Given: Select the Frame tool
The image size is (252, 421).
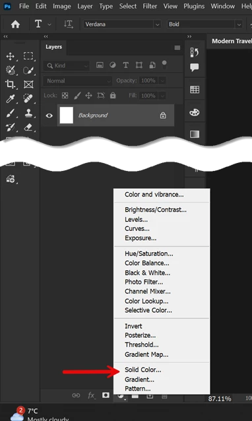Looking at the screenshot, I should coord(28,84).
